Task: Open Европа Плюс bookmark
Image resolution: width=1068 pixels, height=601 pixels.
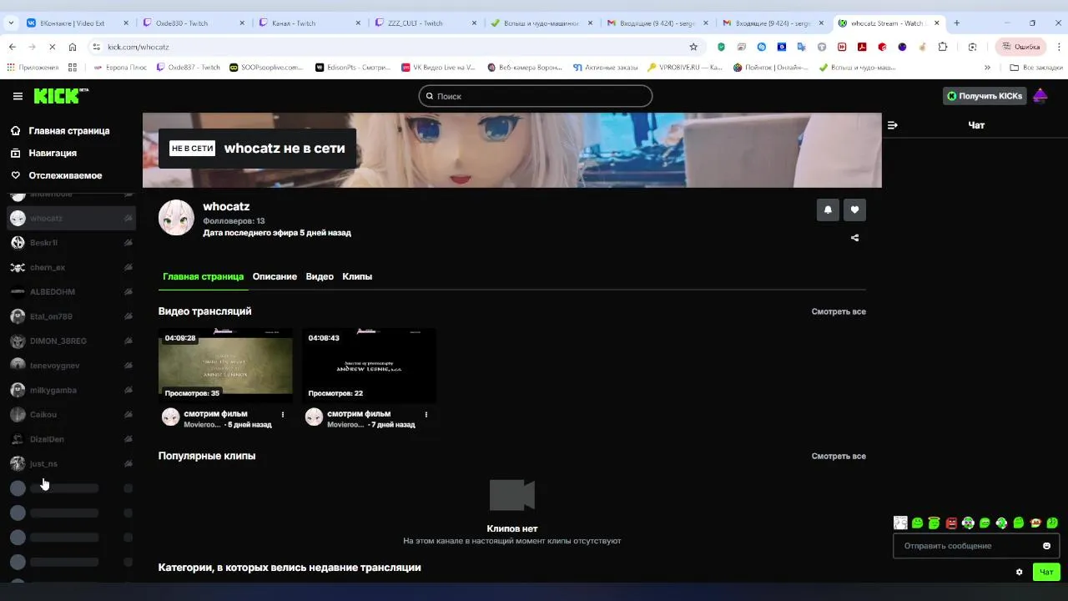Action: [x=119, y=68]
